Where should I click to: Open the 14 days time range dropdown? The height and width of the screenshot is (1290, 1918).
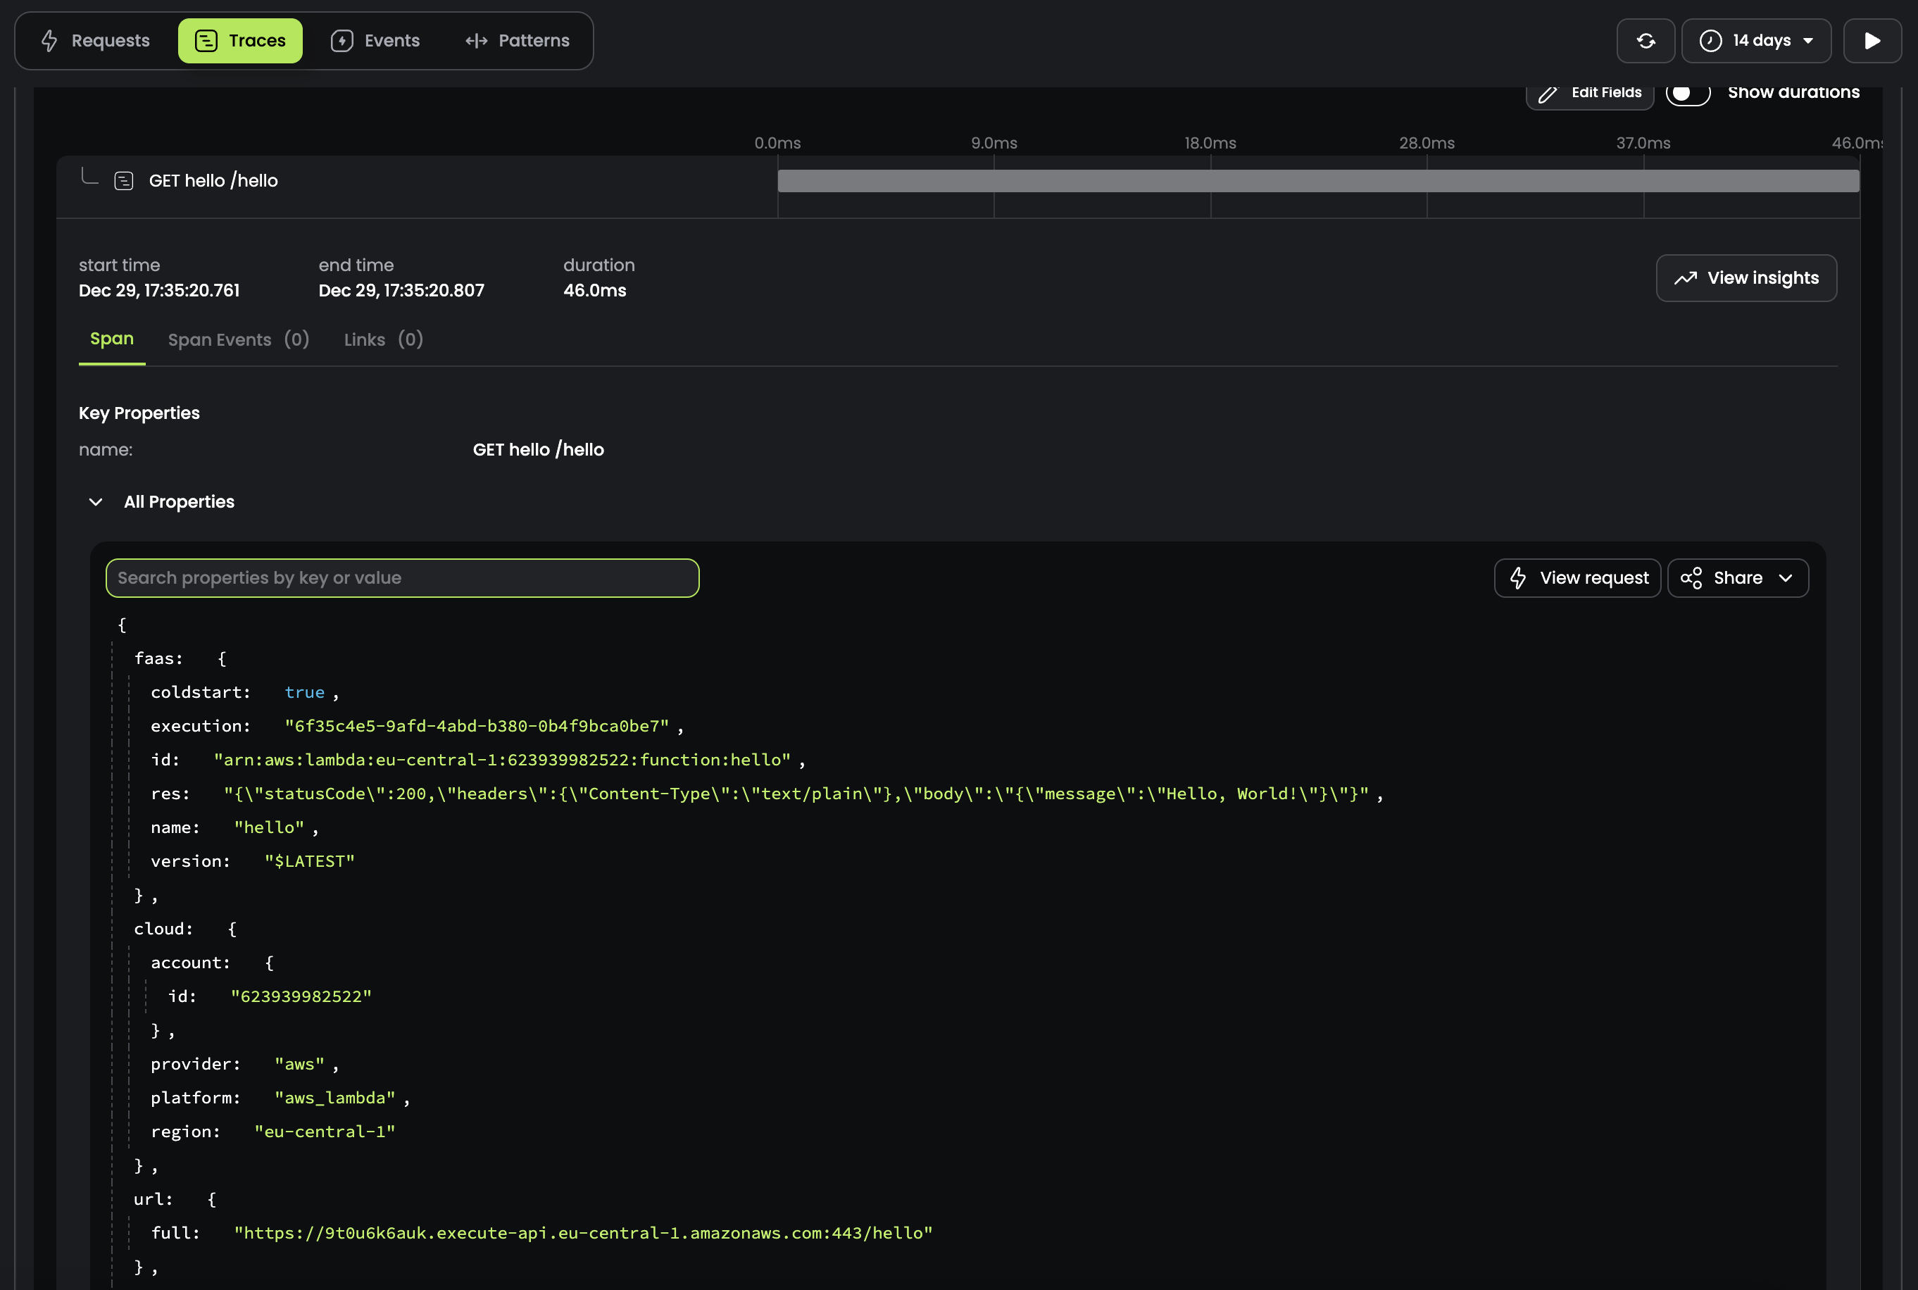[x=1756, y=40]
